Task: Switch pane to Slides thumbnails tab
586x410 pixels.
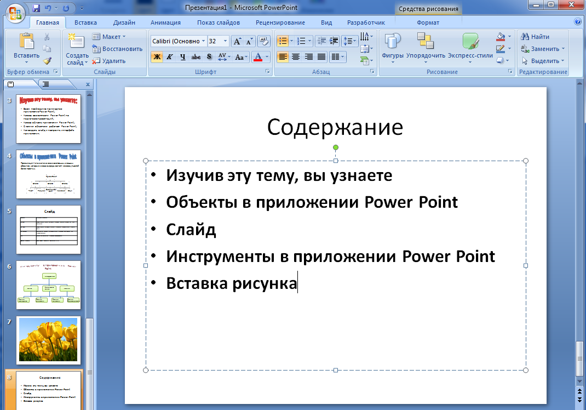Action: (11, 84)
